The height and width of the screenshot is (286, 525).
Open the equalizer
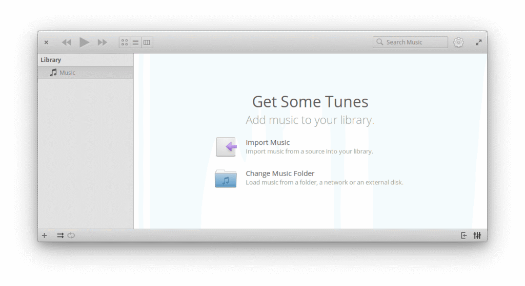477,235
